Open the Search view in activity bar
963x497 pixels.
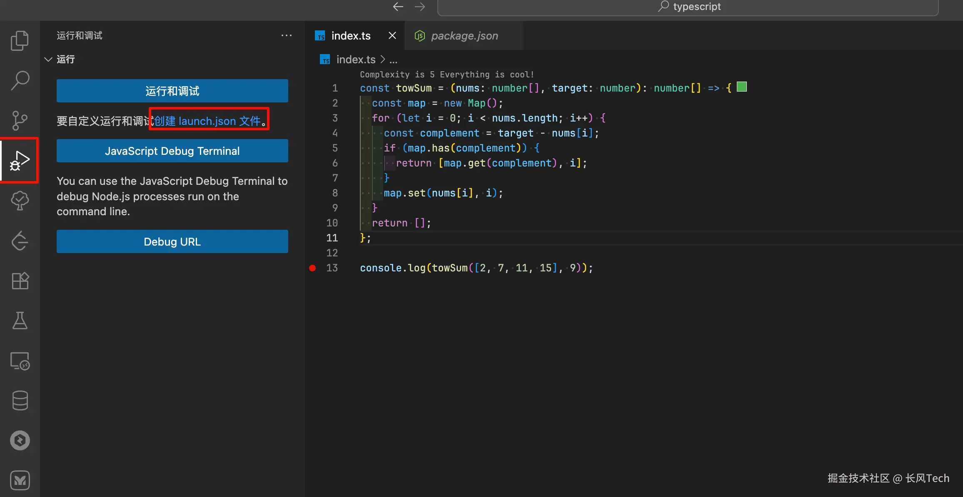20,80
